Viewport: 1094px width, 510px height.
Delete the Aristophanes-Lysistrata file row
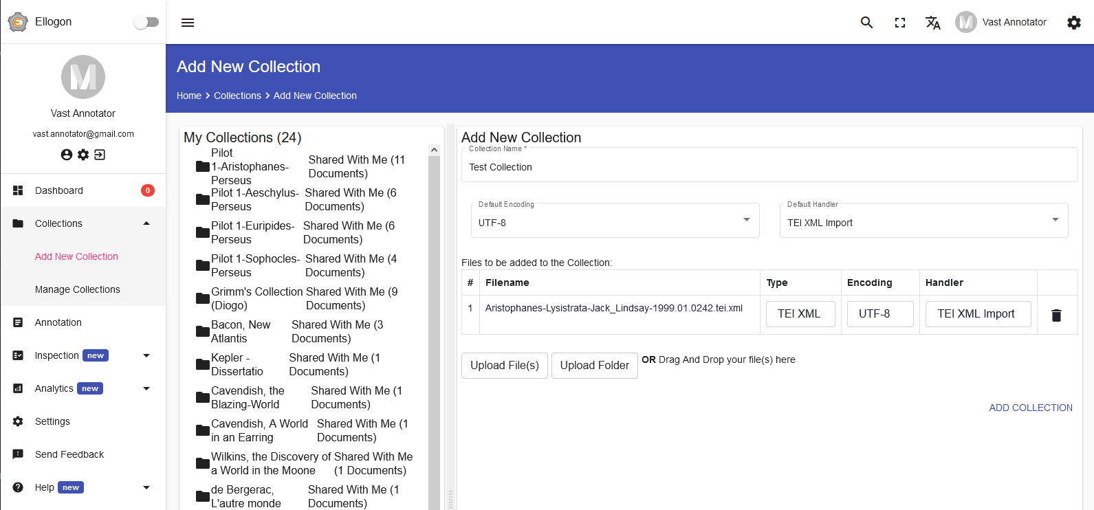[x=1056, y=315]
